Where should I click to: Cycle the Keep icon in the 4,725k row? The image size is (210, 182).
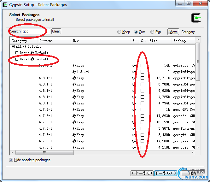(x=74, y=97)
